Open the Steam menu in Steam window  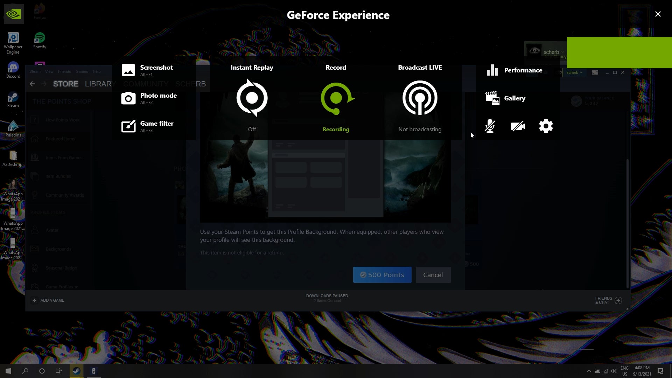click(35, 71)
